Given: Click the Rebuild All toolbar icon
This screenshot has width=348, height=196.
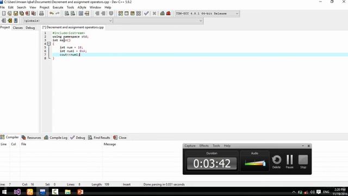Looking at the screenshot, I should point(139,14).
